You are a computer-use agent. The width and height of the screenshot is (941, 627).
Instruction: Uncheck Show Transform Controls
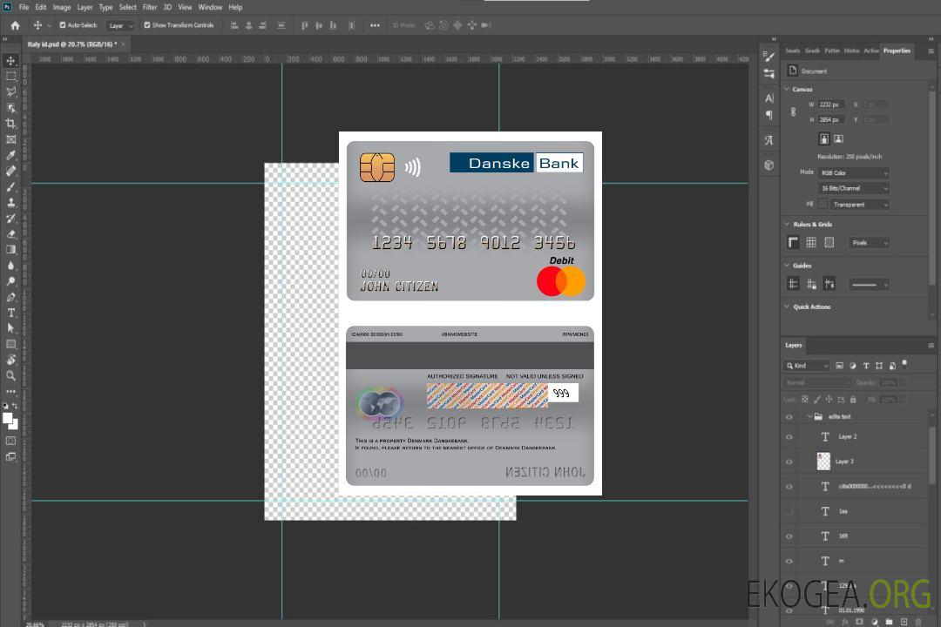(x=147, y=25)
